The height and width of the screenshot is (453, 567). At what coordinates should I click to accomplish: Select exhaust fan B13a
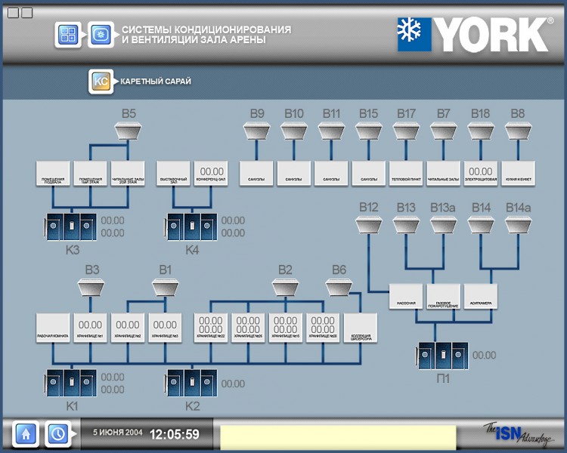pyautogui.click(x=443, y=225)
